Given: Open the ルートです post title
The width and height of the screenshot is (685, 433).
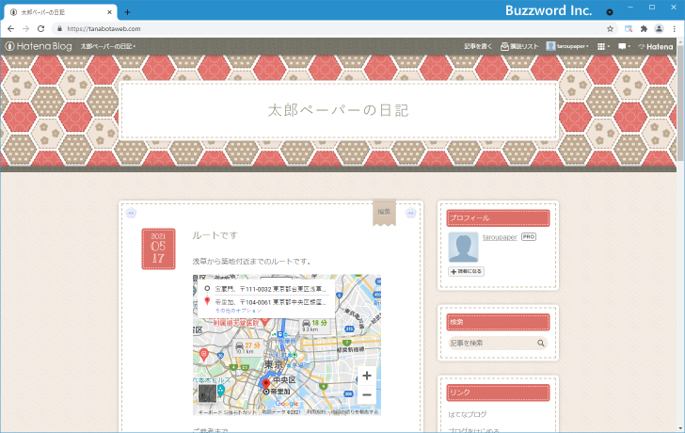Looking at the screenshot, I should 215,235.
